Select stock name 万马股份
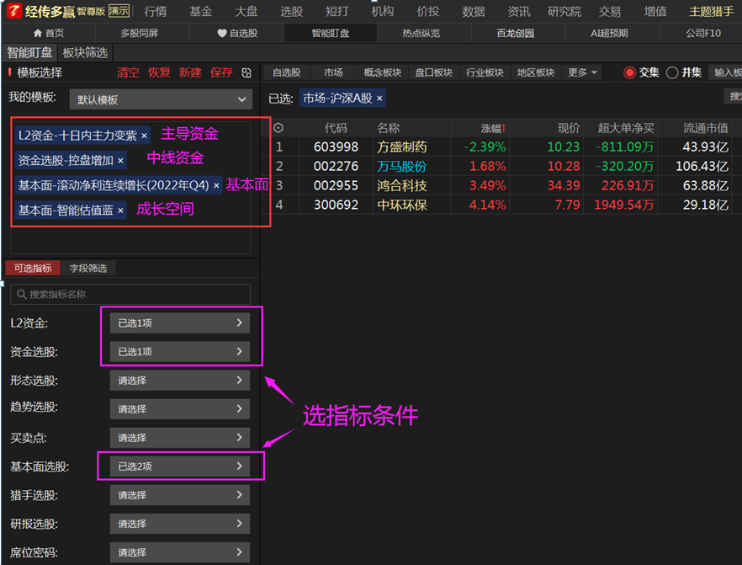Viewport: 742px width, 565px height. [x=402, y=166]
